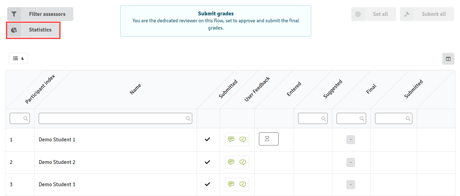Image resolution: width=460 pixels, height=196 pixels.
Task: Focus the Suggested grade search field
Action: tap(313, 118)
